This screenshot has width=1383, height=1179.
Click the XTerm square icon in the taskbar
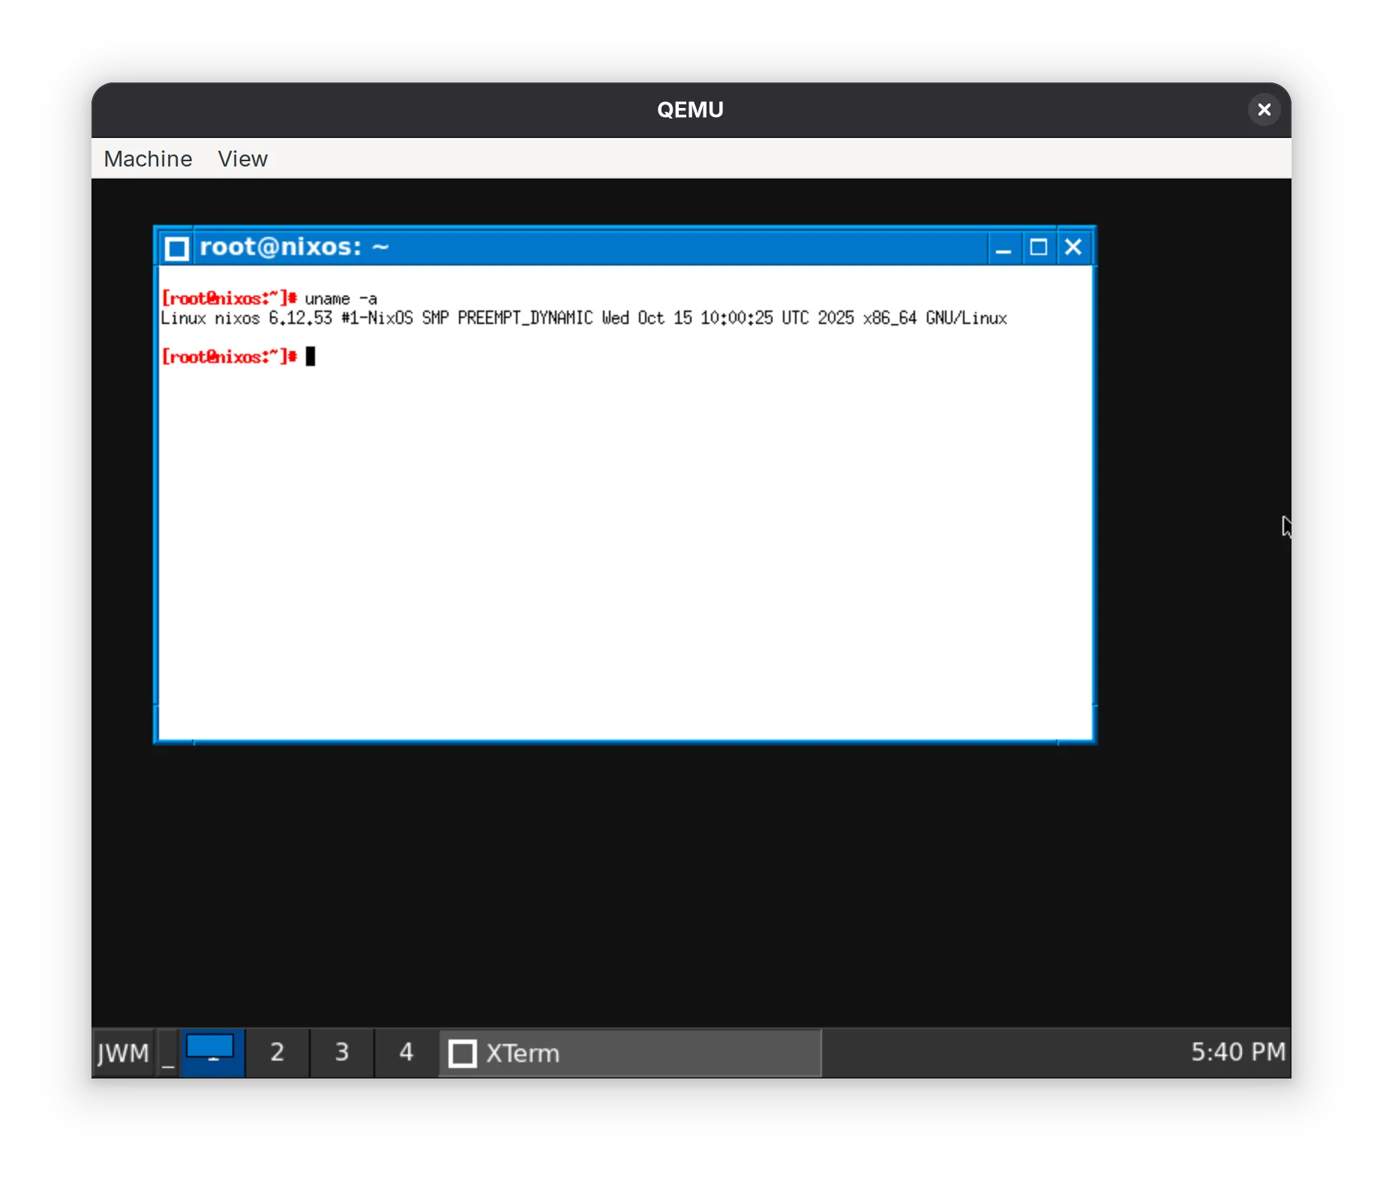(462, 1053)
